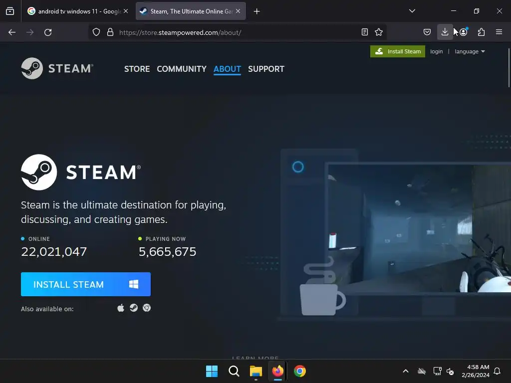Open network status tray icon

pyautogui.click(x=437, y=371)
